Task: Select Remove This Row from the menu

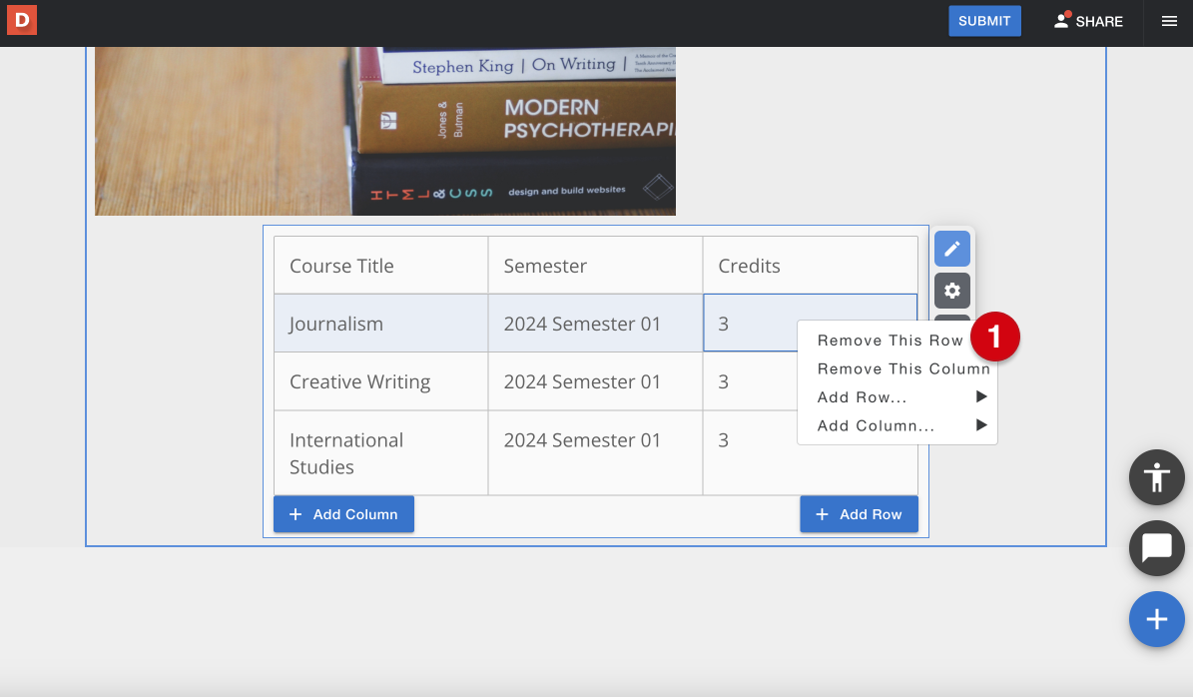Action: pos(890,340)
